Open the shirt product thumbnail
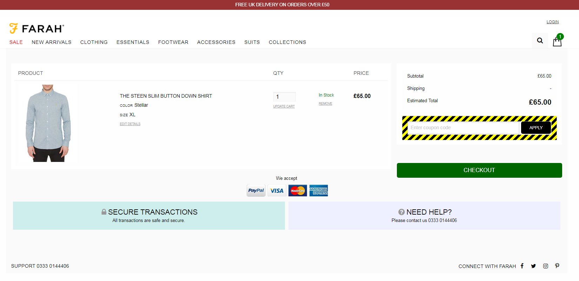579x281 pixels. tap(48, 123)
